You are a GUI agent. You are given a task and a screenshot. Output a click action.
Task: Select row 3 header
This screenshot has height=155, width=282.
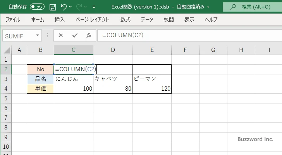point(6,79)
